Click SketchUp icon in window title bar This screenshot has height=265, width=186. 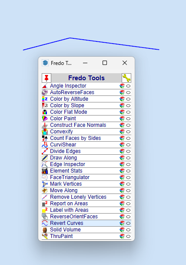(x=45, y=63)
